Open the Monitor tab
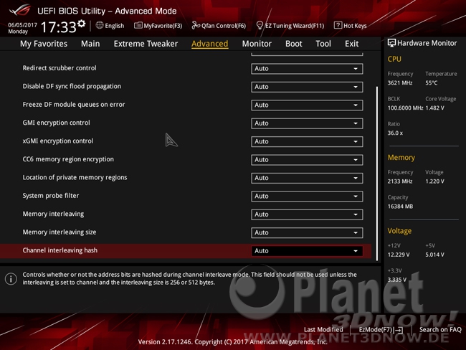The height and width of the screenshot is (350, 466). (x=257, y=44)
